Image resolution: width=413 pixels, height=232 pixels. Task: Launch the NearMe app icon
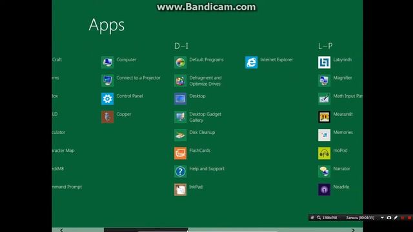324,189
